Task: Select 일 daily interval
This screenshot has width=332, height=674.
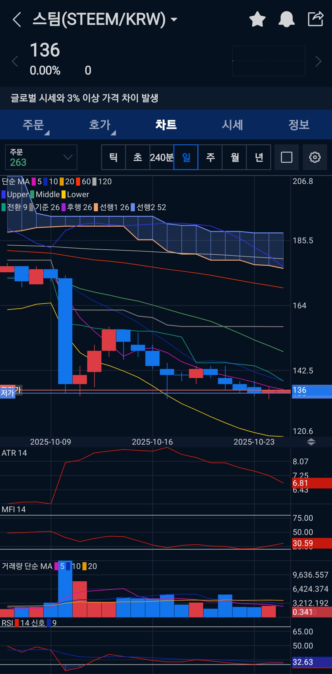Action: [x=186, y=157]
